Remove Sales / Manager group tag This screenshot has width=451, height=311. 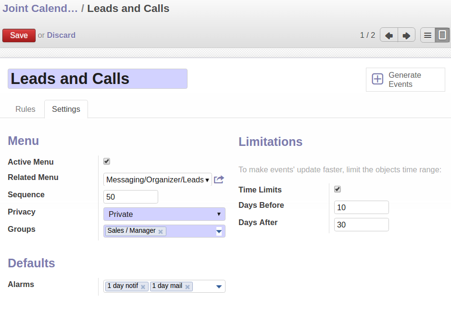click(161, 231)
